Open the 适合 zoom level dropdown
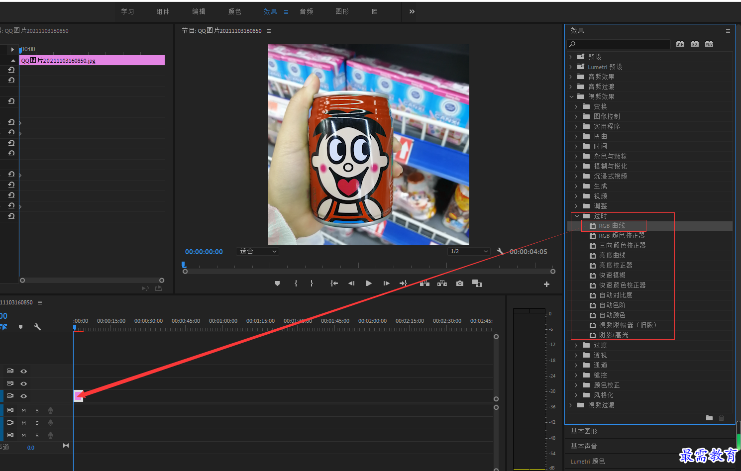The width and height of the screenshot is (741, 471). click(258, 252)
